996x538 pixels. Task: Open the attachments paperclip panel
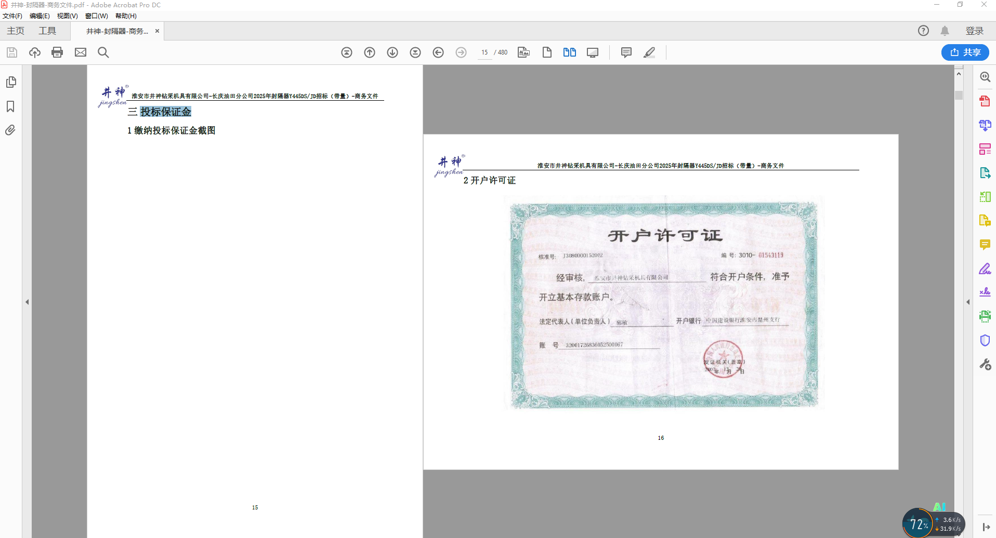(10, 130)
